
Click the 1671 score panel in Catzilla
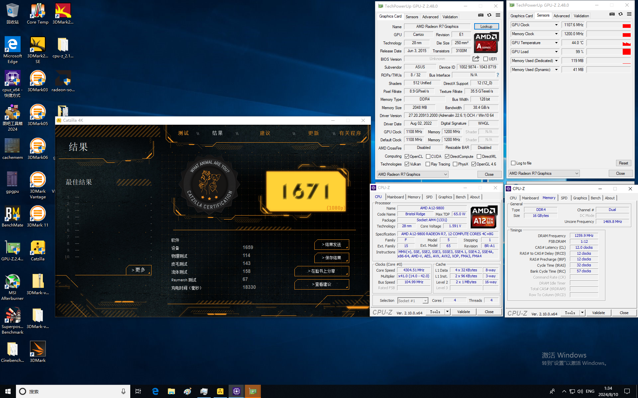point(306,191)
